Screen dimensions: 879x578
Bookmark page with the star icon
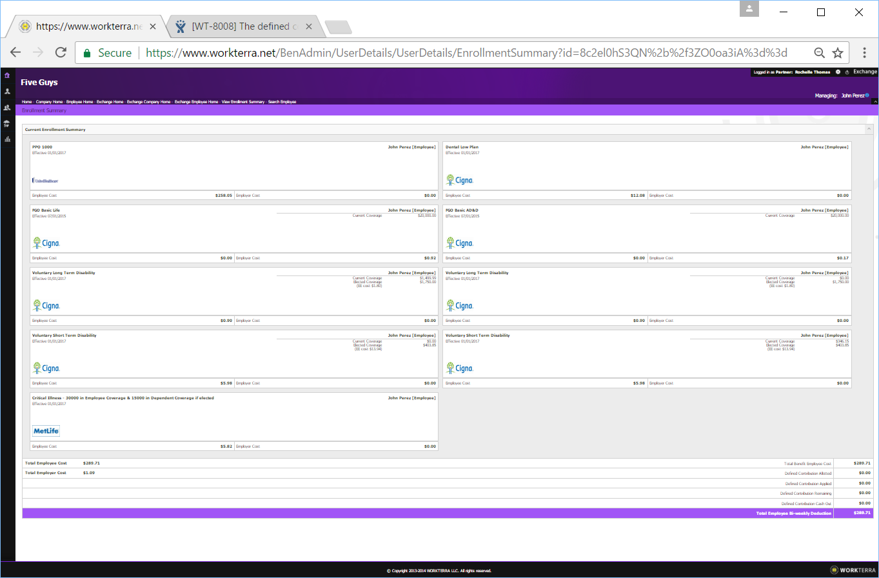pyautogui.click(x=838, y=53)
